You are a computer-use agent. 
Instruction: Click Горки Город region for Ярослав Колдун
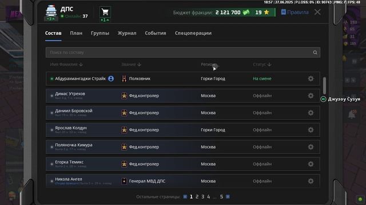point(213,130)
